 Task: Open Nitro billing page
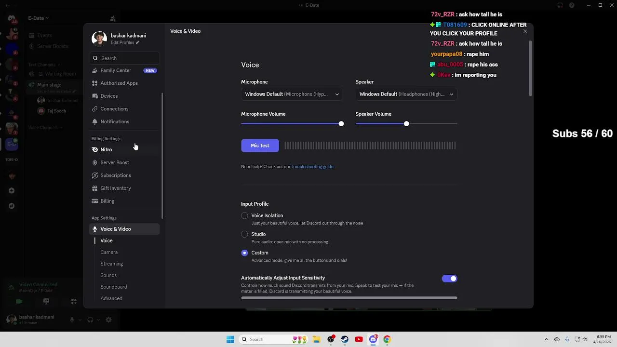(x=124, y=149)
